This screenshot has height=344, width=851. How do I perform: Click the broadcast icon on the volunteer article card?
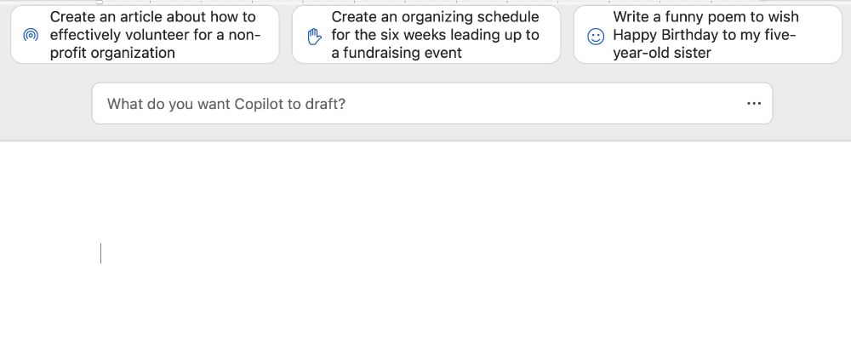(x=31, y=35)
